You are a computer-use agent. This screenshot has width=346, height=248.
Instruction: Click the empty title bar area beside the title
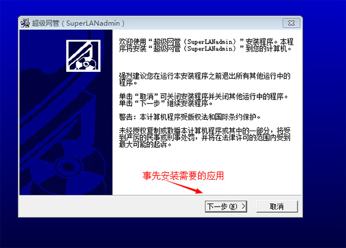pyautogui.click(x=203, y=23)
